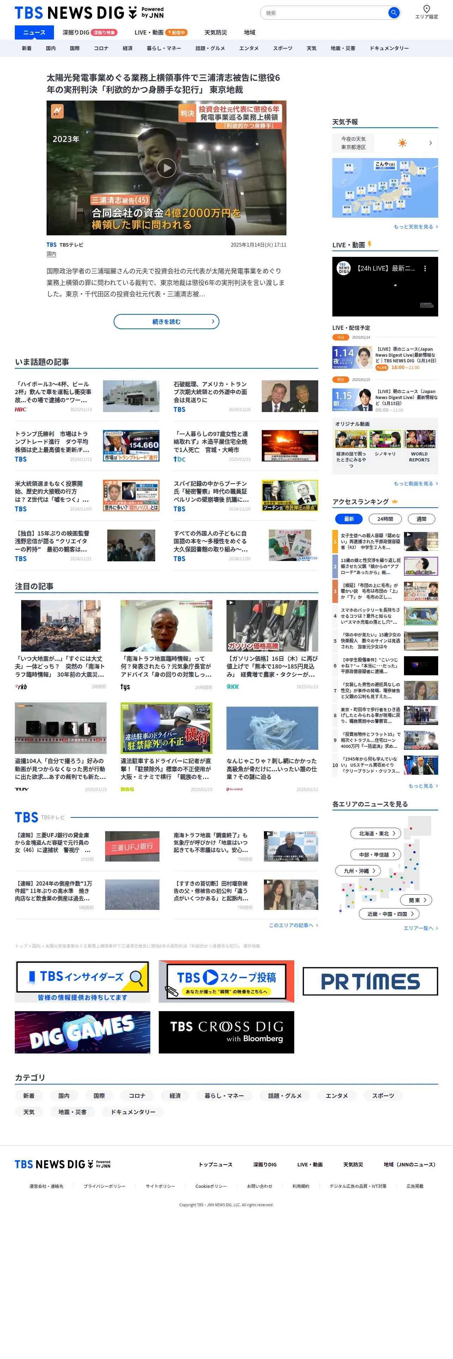453x1359 pixels.
Task: Click footer プライバシーポリシー link
Action: [x=104, y=1186]
